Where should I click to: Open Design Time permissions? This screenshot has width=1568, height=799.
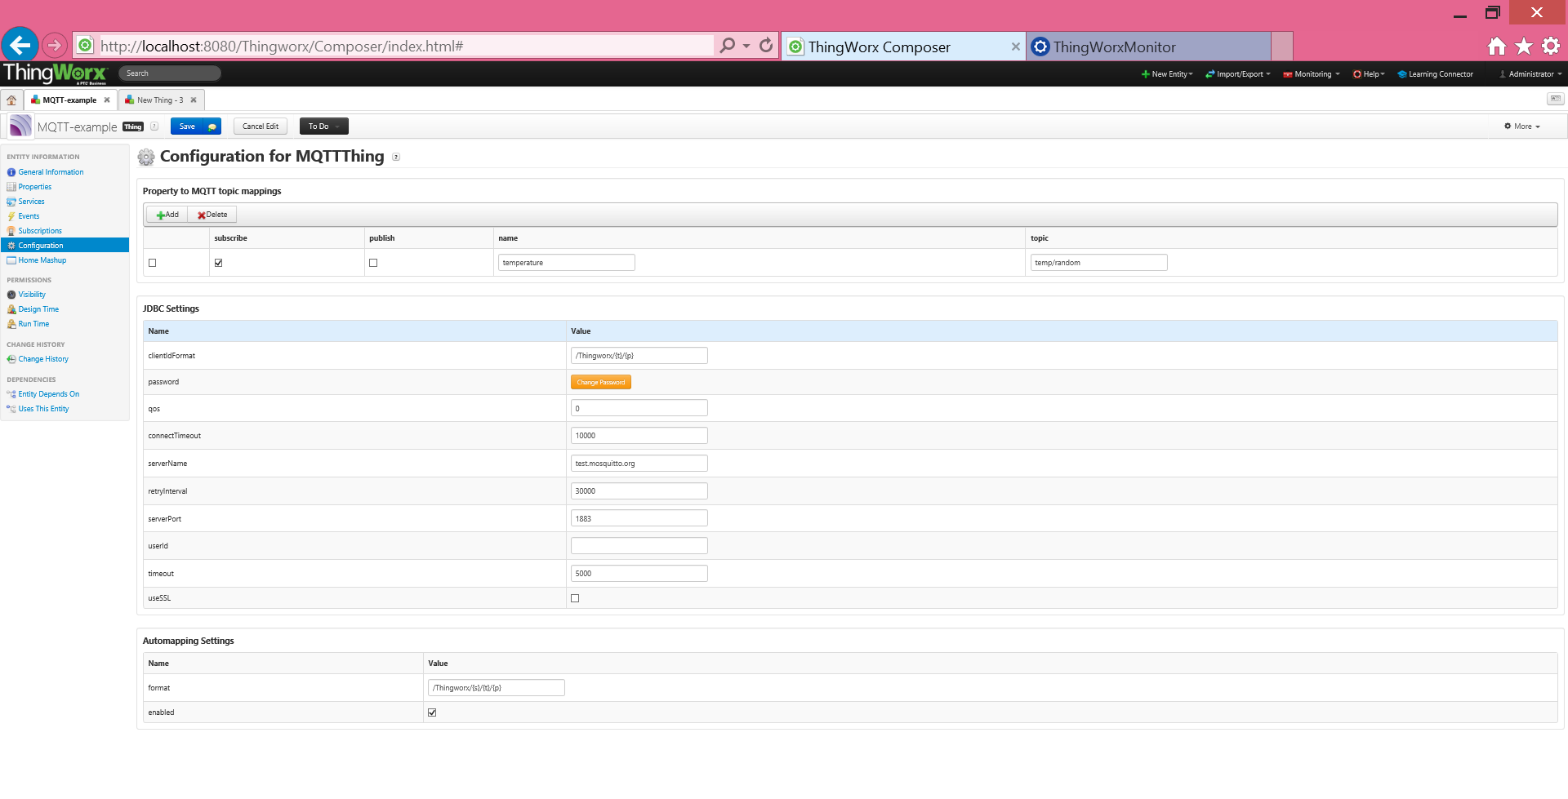point(38,309)
